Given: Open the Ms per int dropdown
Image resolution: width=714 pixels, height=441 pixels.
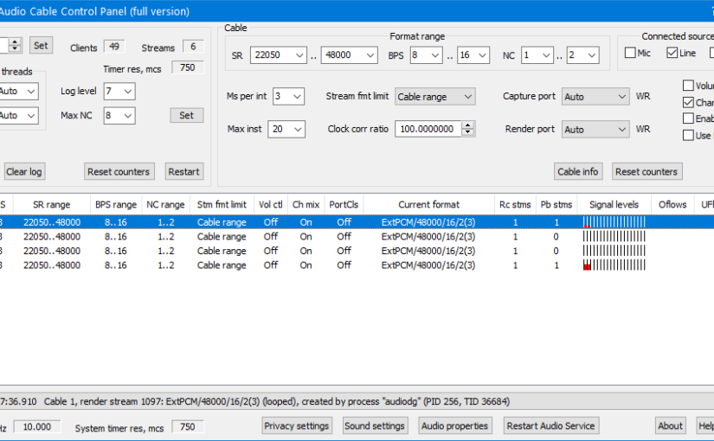Looking at the screenshot, I should [288, 97].
